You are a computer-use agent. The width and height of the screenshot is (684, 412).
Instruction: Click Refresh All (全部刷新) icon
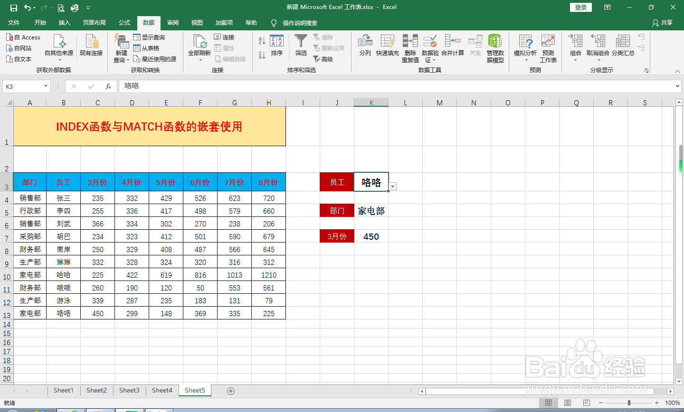point(199,41)
